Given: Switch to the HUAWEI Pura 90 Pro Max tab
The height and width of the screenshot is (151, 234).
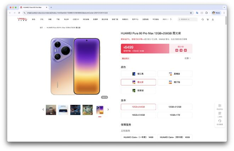Looking at the screenshot, I should [33, 7].
